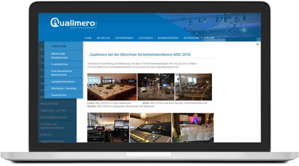The image size is (299, 166).
Task: Go back via Tontechnik arrow
Action: tap(47, 46)
